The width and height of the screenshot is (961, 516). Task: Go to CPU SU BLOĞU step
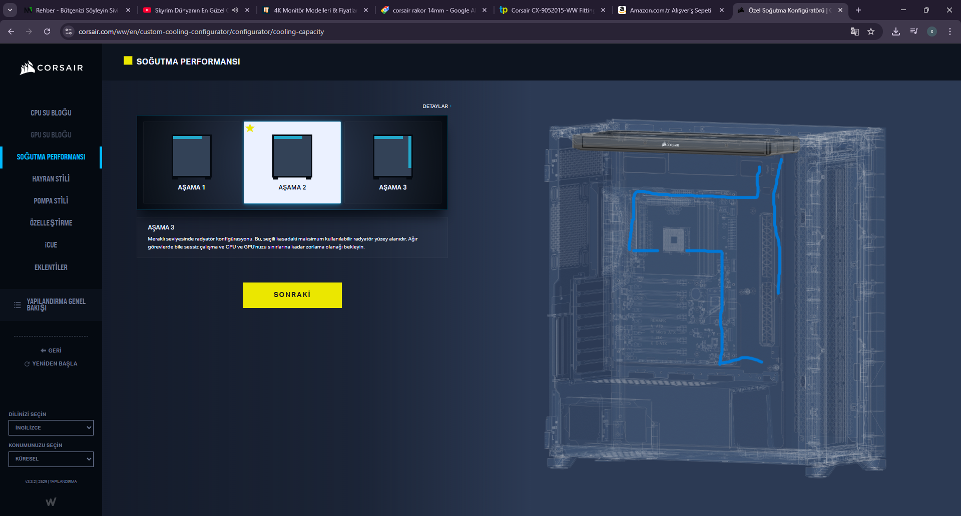coord(51,113)
